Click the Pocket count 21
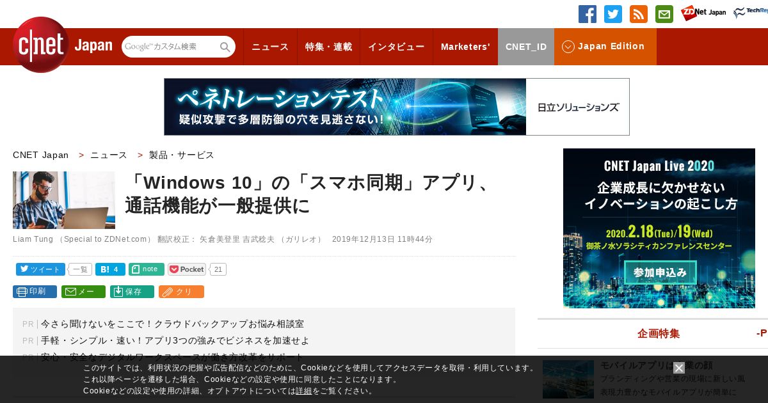 coord(218,269)
